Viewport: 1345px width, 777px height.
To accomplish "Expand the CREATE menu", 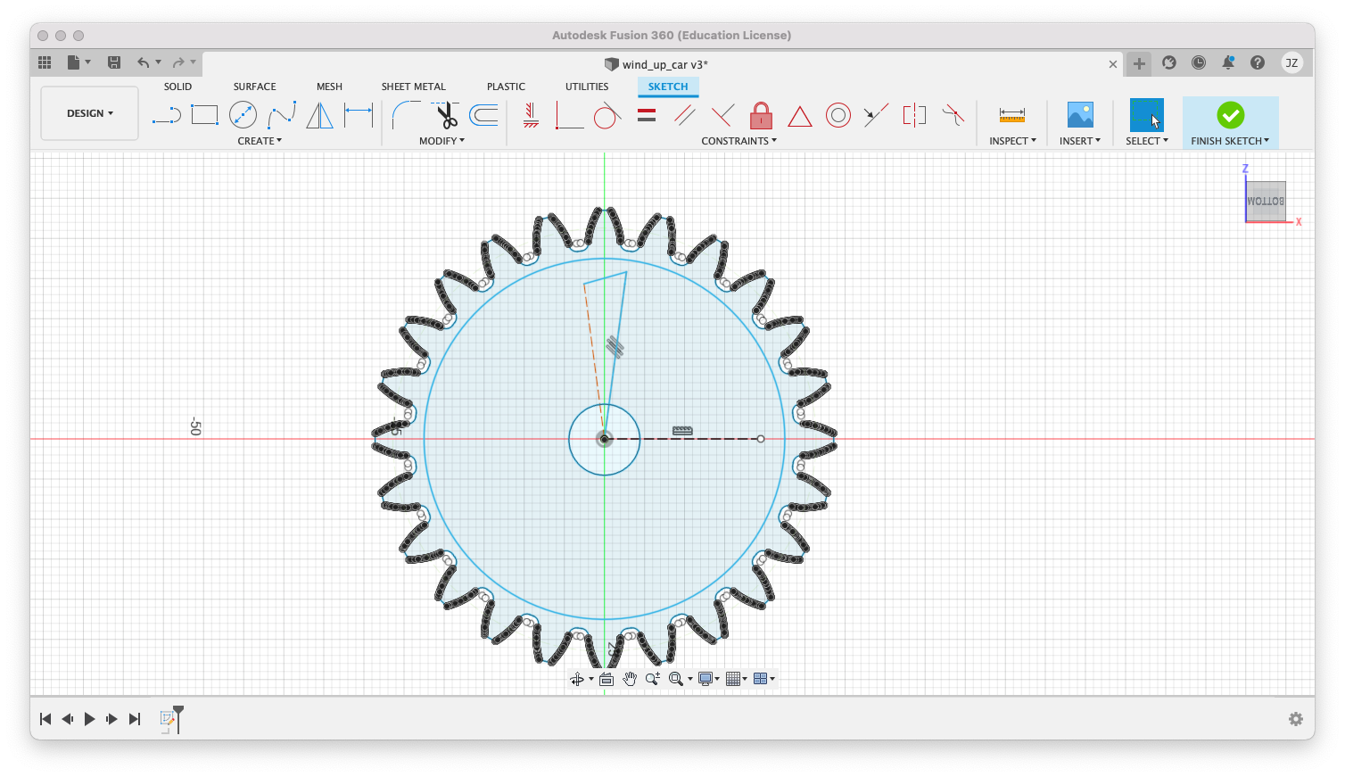I will pos(260,141).
